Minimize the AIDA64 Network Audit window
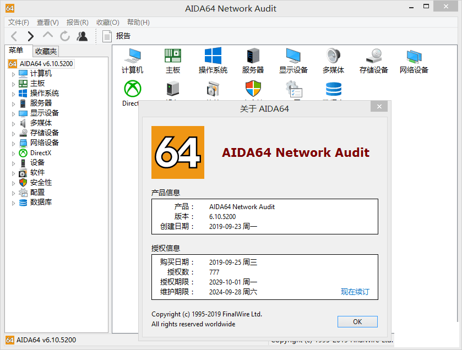462x350 pixels. point(411,7)
